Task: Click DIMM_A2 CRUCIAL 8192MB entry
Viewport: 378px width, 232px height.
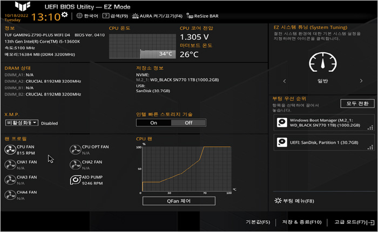Action: pos(43,81)
